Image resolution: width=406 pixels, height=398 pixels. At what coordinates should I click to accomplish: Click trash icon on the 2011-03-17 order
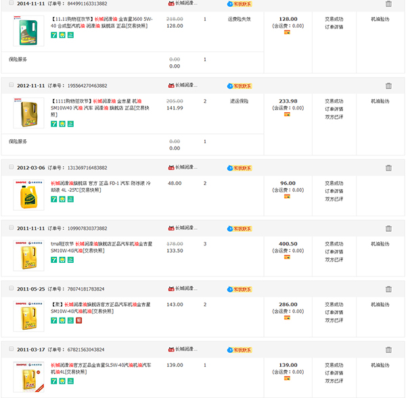coord(388,349)
